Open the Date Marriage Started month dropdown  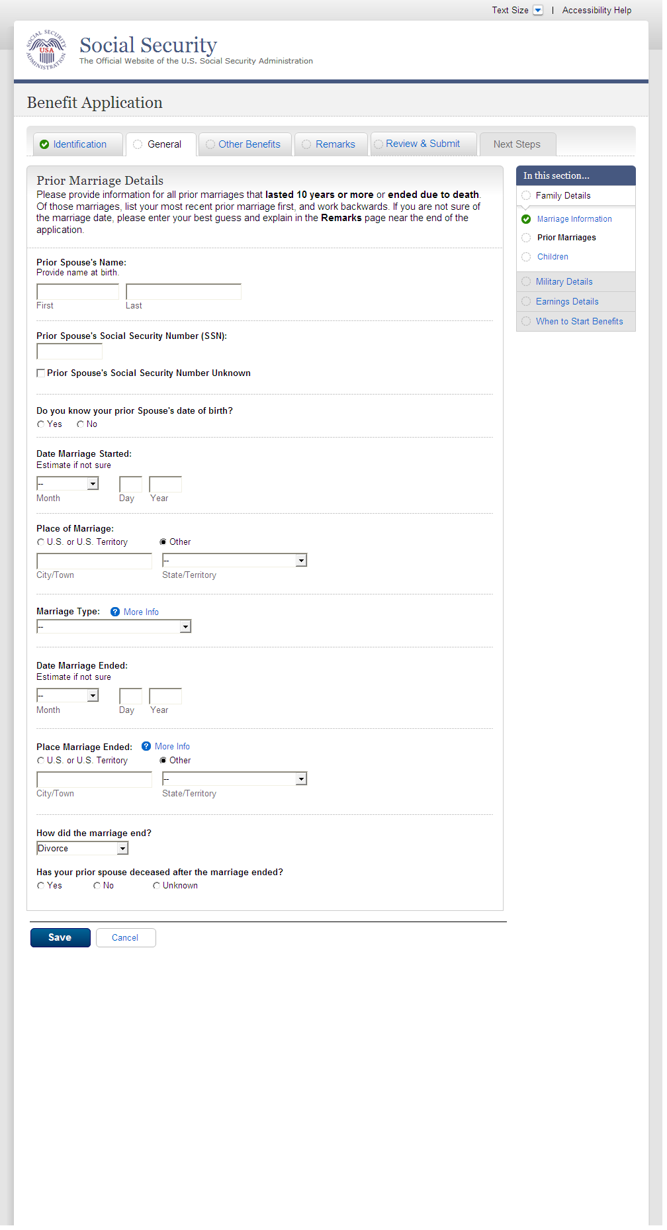(67, 484)
